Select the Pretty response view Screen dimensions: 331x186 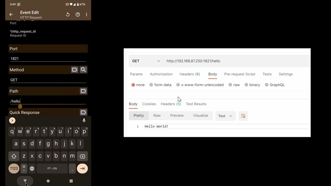click(x=139, y=115)
